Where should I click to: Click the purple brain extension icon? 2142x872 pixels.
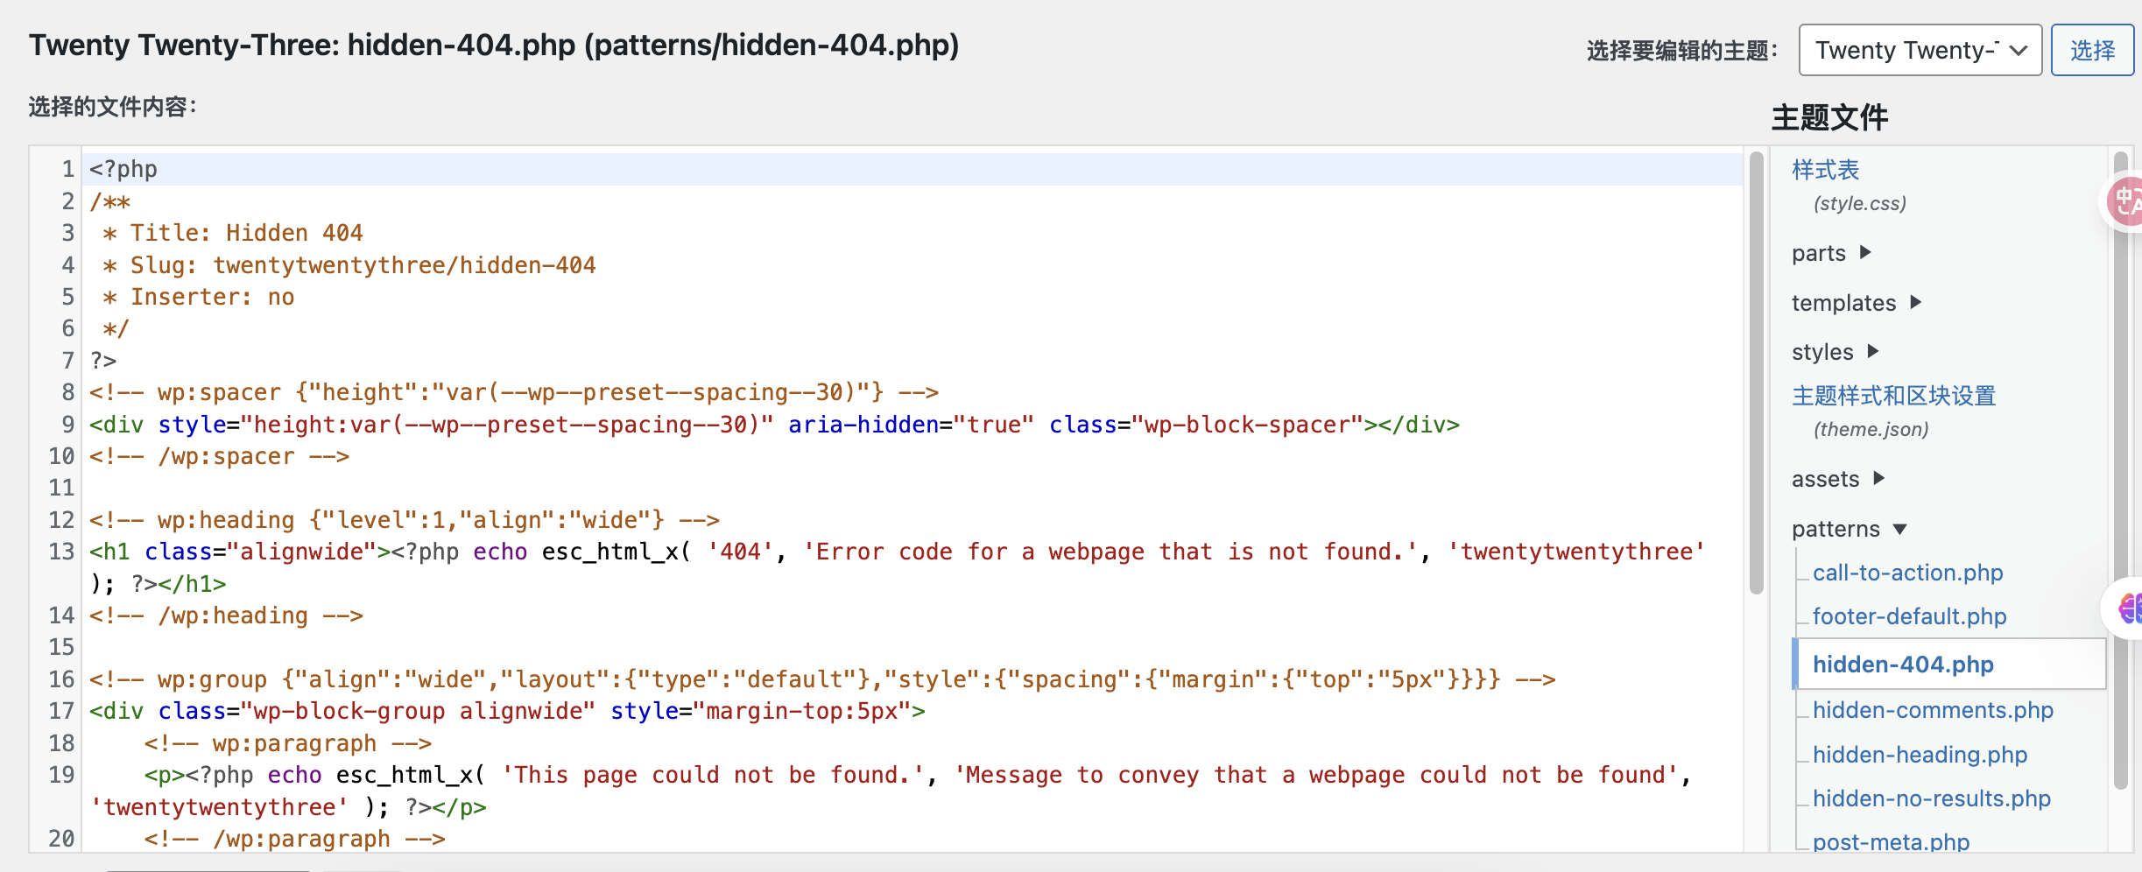click(x=2128, y=607)
